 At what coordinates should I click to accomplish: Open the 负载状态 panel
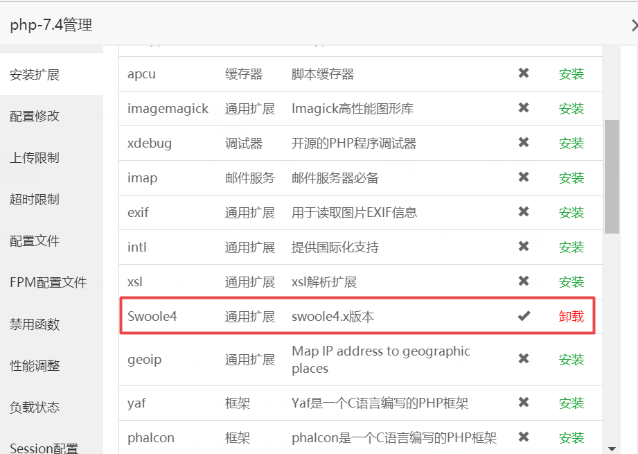point(33,407)
